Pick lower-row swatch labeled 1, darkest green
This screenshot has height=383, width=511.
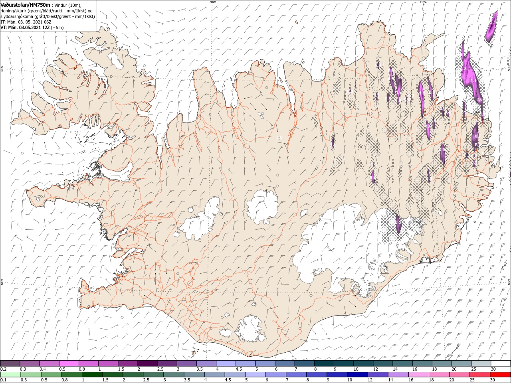pyautogui.click(x=92, y=375)
